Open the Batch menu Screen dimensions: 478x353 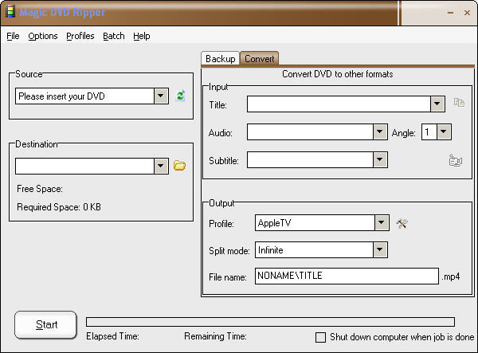114,36
